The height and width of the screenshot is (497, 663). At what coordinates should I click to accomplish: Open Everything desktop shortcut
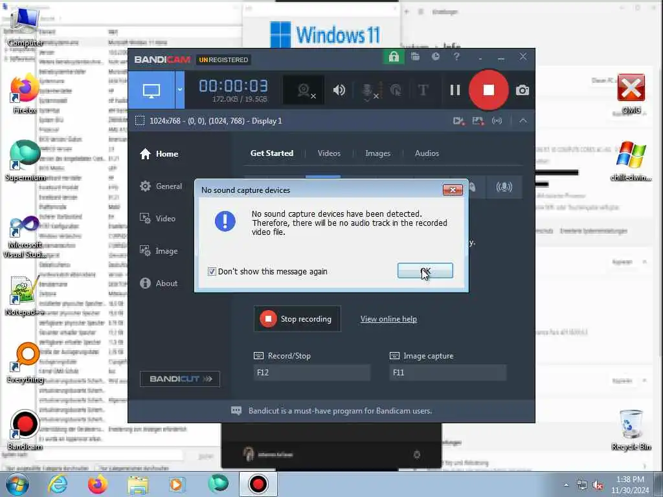click(x=25, y=362)
